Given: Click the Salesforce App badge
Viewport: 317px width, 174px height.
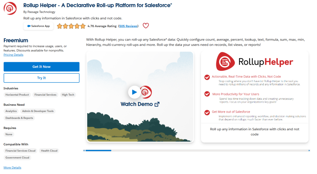Looking at the screenshot, I should coord(38,26).
